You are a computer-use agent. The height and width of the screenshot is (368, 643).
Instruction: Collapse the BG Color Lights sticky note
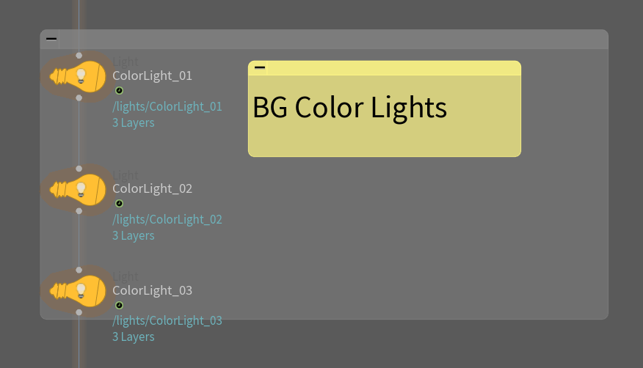tap(259, 68)
